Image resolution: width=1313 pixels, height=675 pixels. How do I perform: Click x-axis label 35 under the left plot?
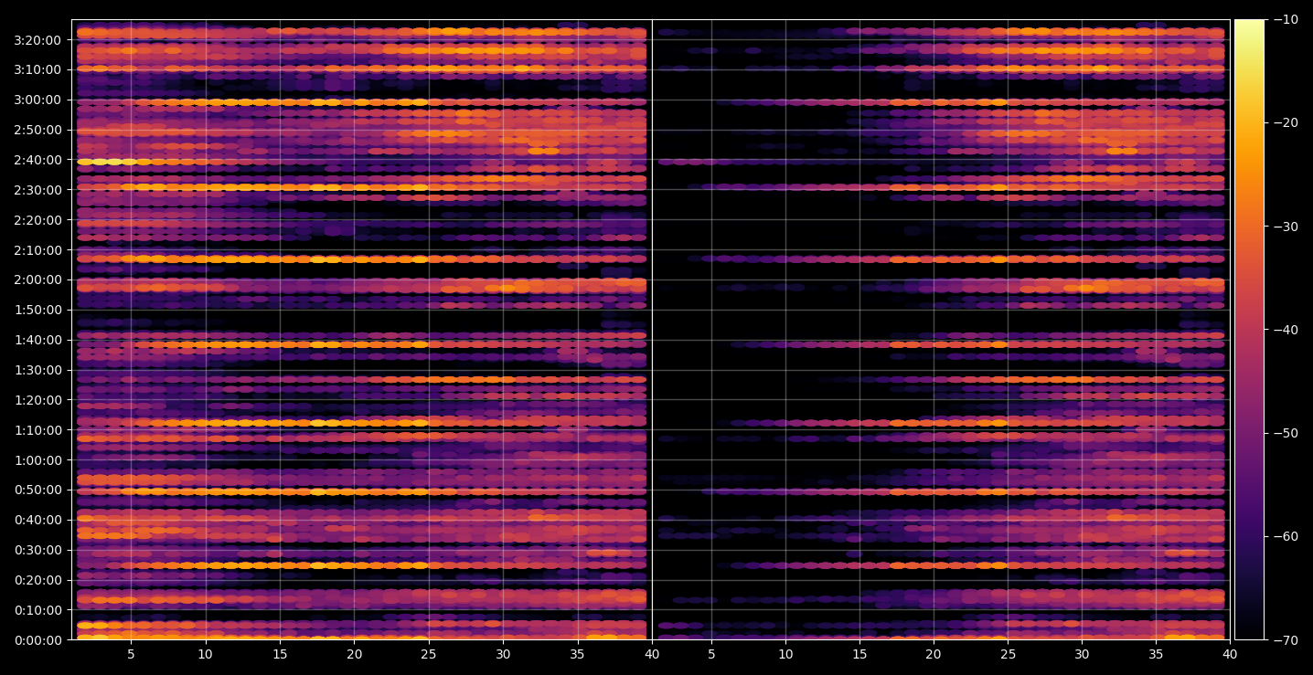pos(578,655)
